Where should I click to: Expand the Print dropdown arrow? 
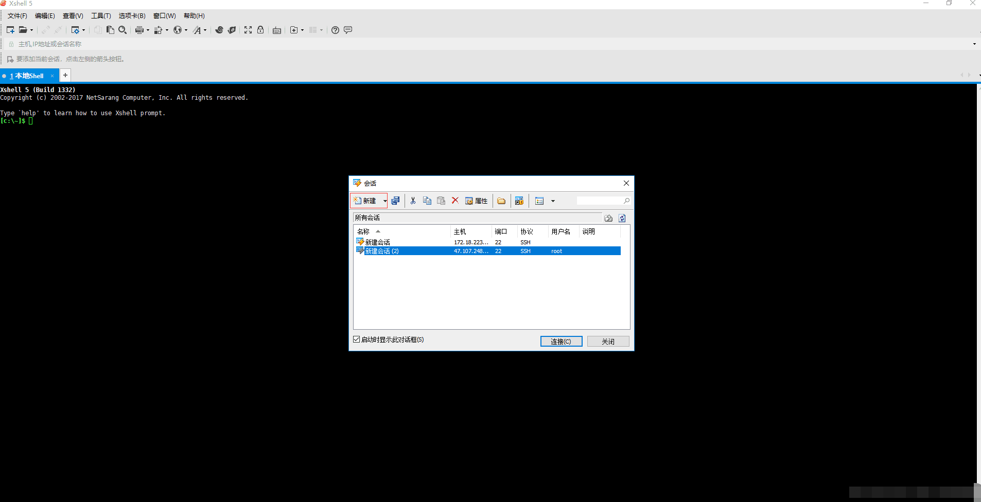click(x=148, y=30)
